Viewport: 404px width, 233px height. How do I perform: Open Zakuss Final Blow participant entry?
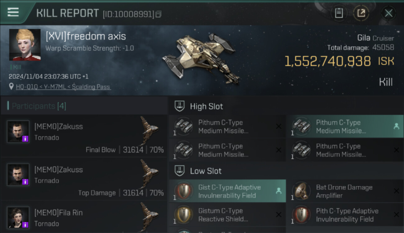tap(84, 136)
